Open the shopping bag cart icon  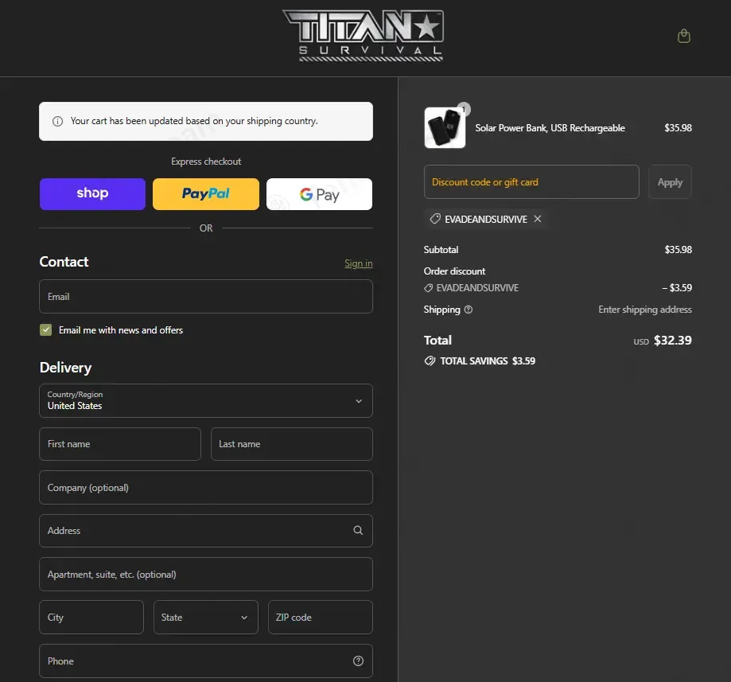(x=683, y=36)
